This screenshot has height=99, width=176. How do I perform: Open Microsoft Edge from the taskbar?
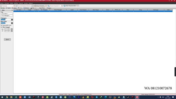tap(106, 97)
